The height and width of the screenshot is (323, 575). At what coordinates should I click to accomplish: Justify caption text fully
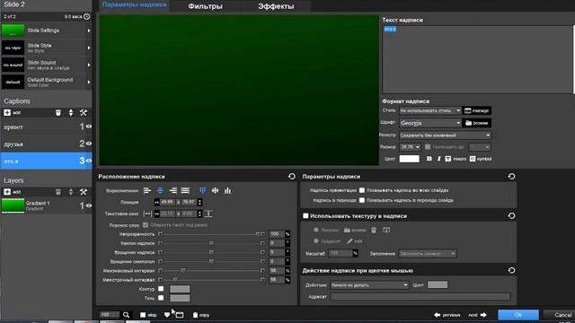point(185,190)
